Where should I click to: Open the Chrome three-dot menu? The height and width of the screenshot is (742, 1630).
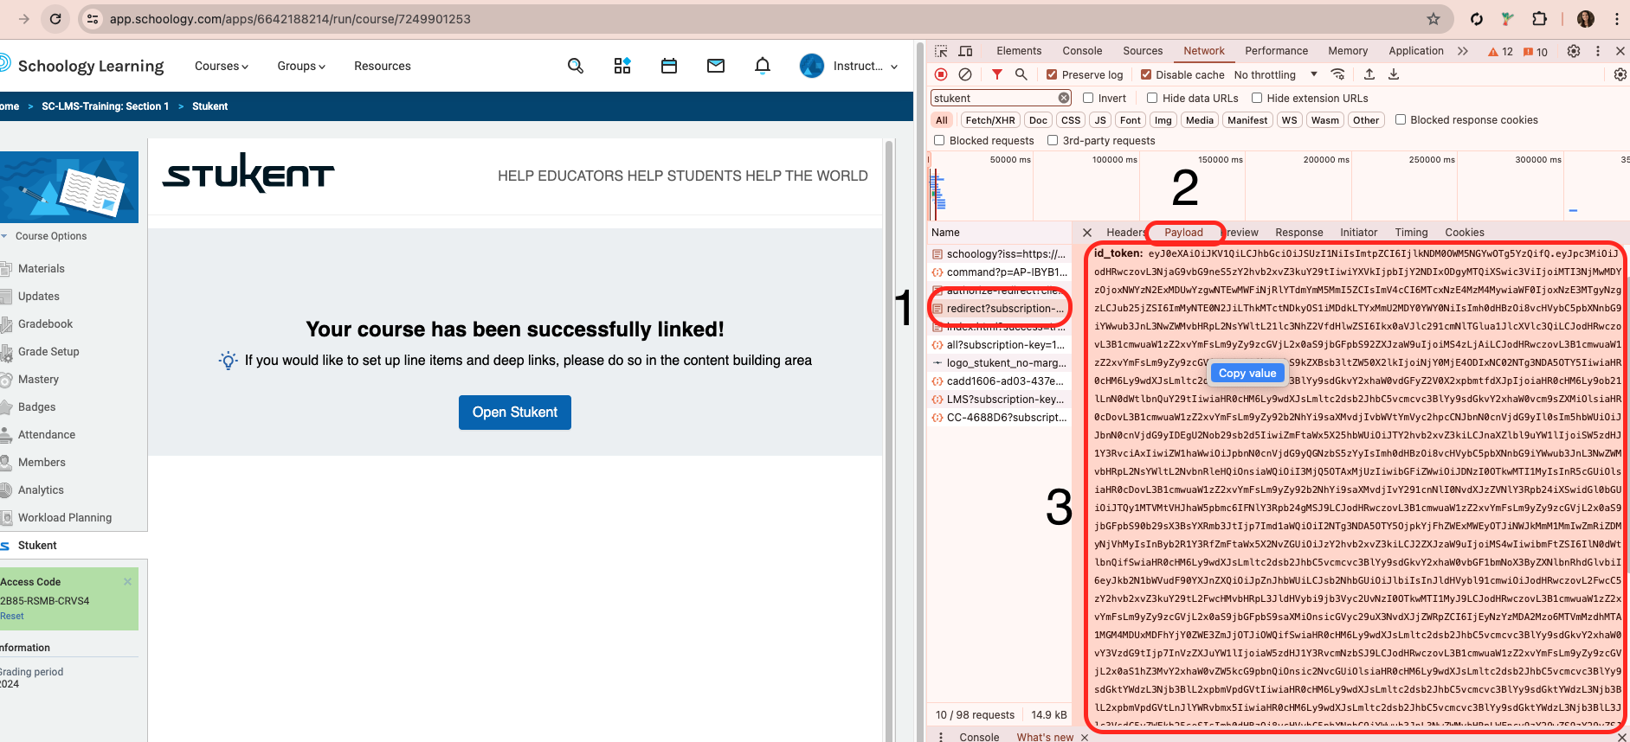point(1616,19)
